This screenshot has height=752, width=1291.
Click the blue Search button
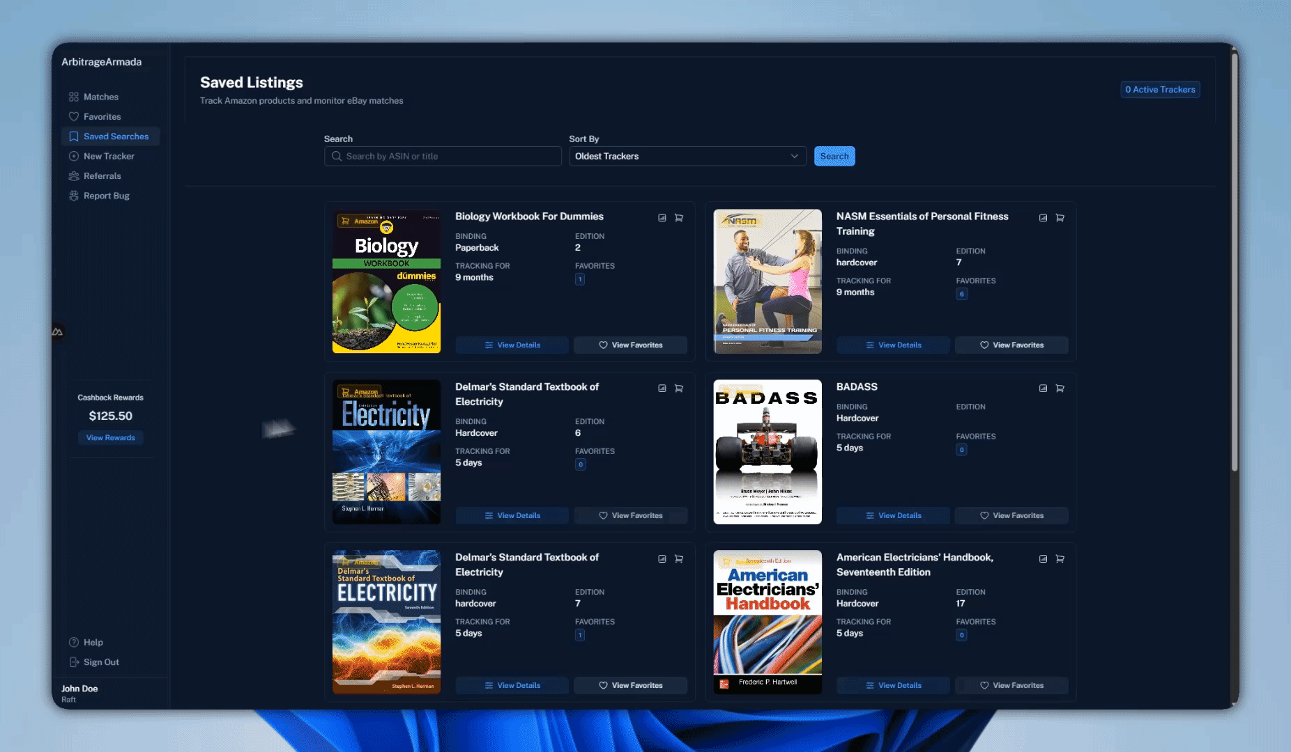(834, 156)
